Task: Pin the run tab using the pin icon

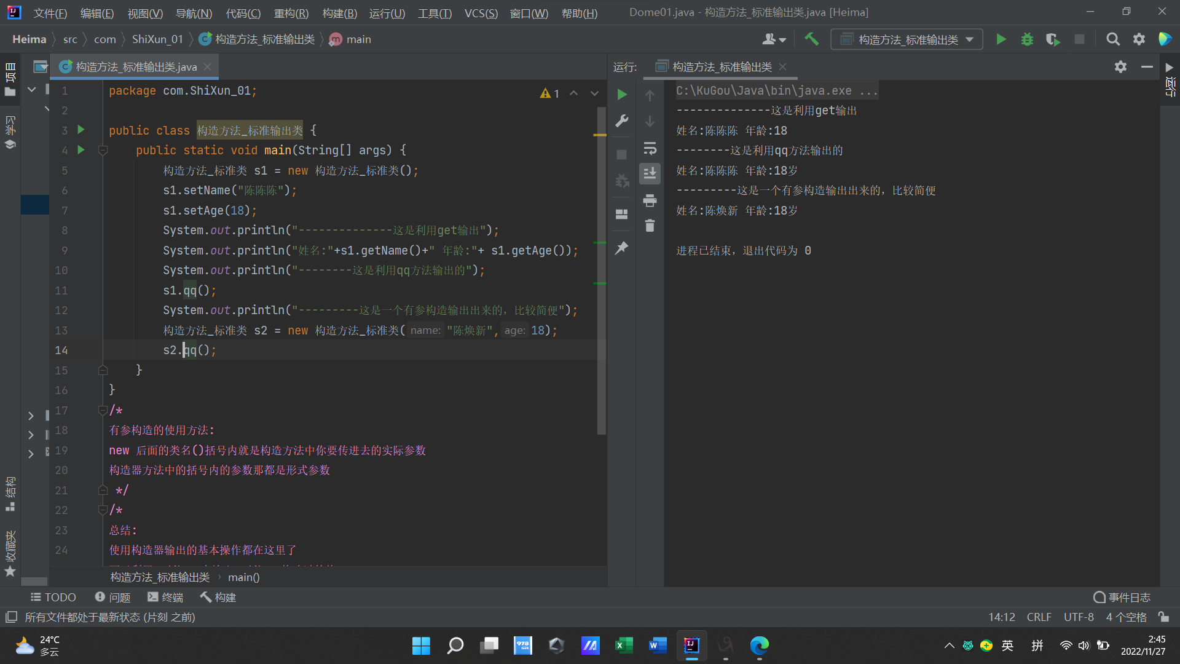Action: pos(622,248)
